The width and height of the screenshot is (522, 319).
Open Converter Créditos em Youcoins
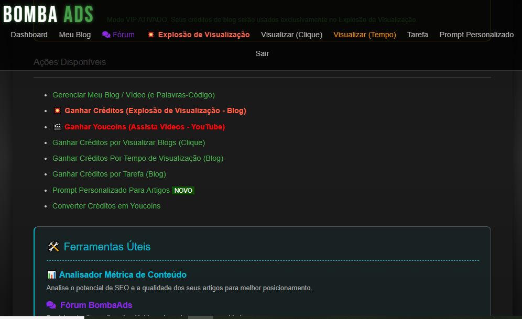coord(106,206)
